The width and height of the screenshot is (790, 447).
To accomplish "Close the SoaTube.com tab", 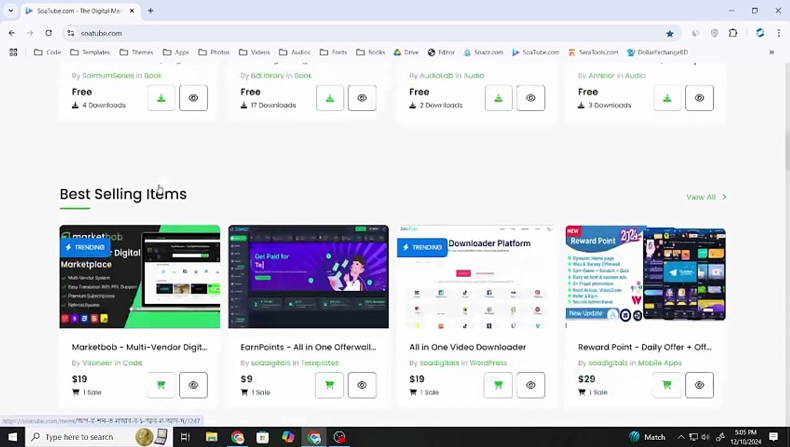I will 132,11.
